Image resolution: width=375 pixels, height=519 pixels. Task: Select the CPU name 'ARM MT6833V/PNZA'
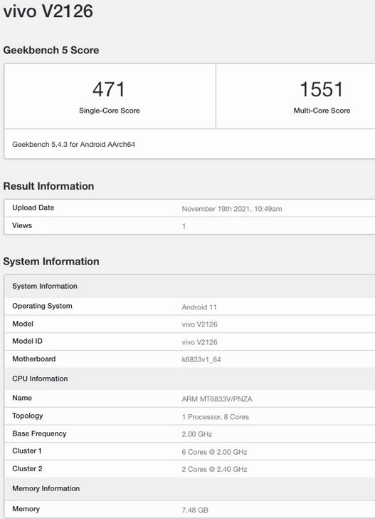(217, 399)
